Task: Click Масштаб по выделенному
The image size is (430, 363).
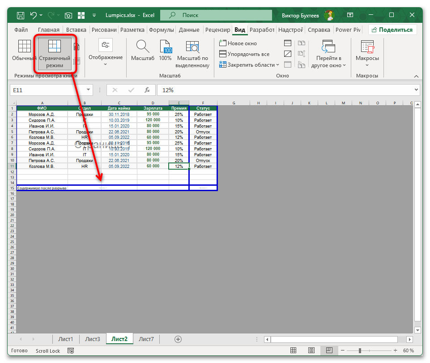Action: pyautogui.click(x=192, y=54)
